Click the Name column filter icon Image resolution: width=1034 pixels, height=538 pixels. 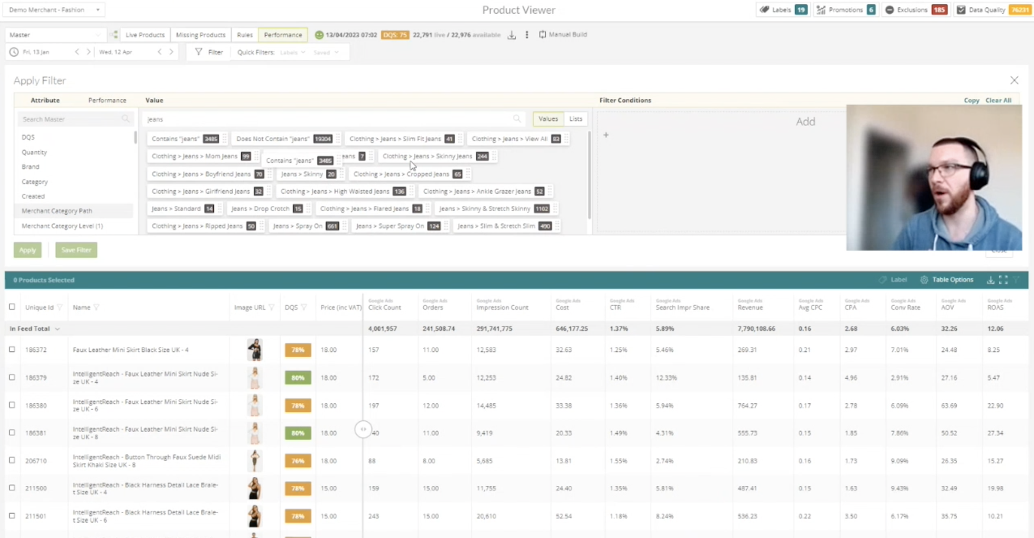click(96, 307)
